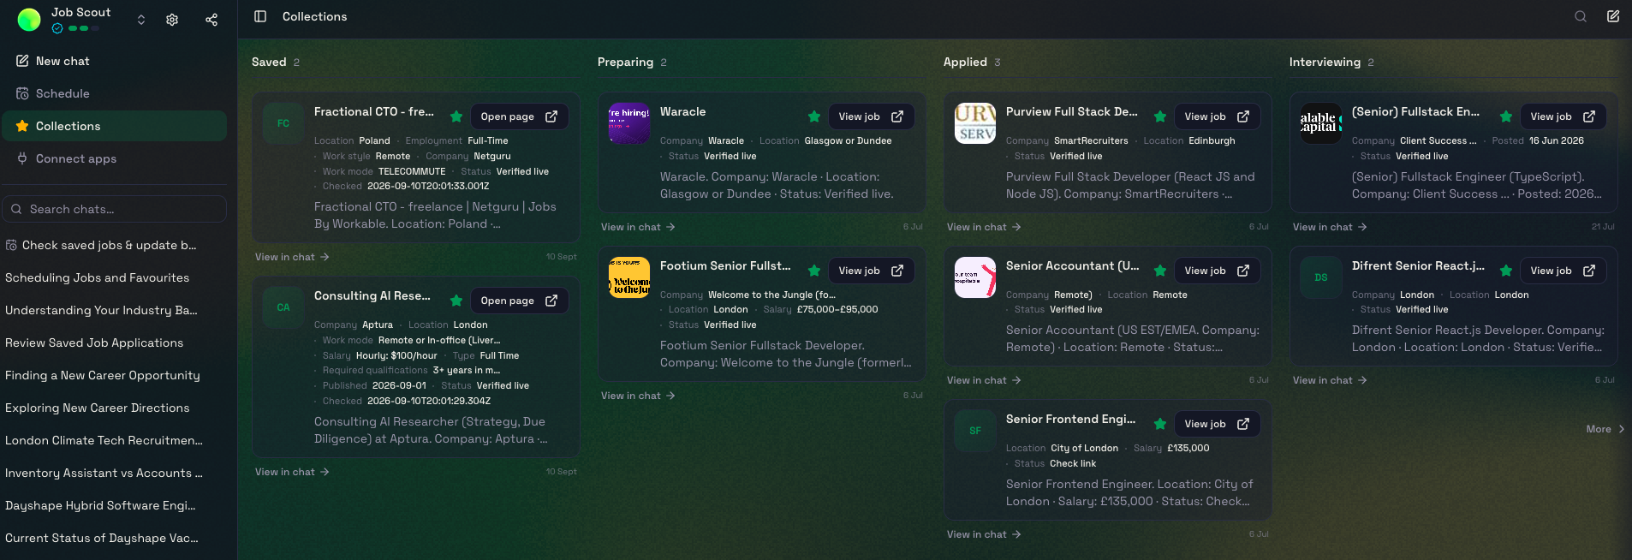1632x560 pixels.
Task: View job for Waracle
Action: click(872, 116)
